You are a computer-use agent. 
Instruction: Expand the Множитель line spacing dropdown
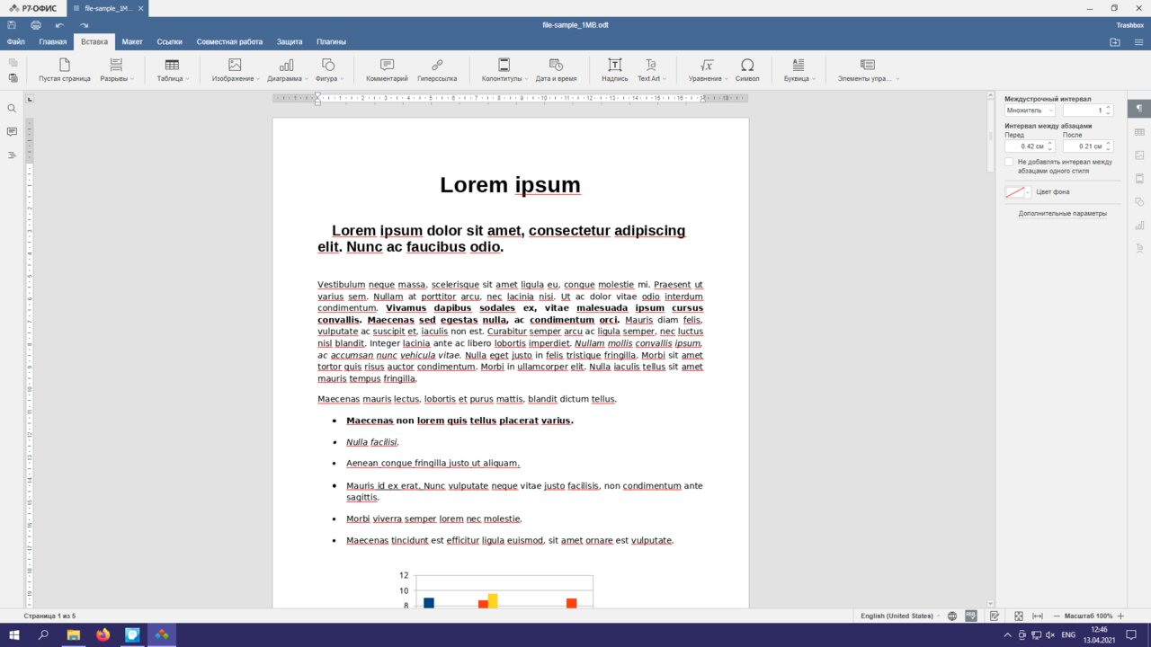[x=1030, y=111]
